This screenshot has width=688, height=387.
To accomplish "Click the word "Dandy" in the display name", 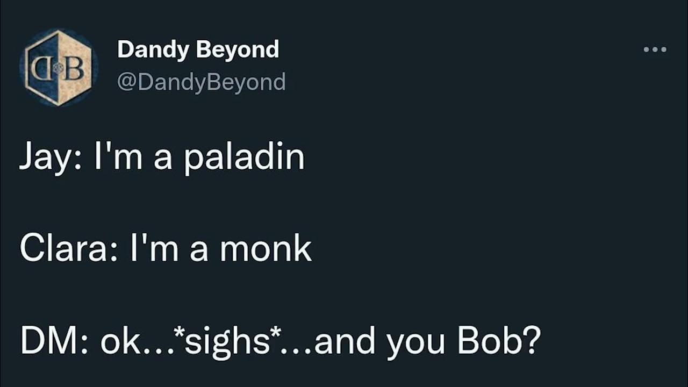I will pos(153,50).
